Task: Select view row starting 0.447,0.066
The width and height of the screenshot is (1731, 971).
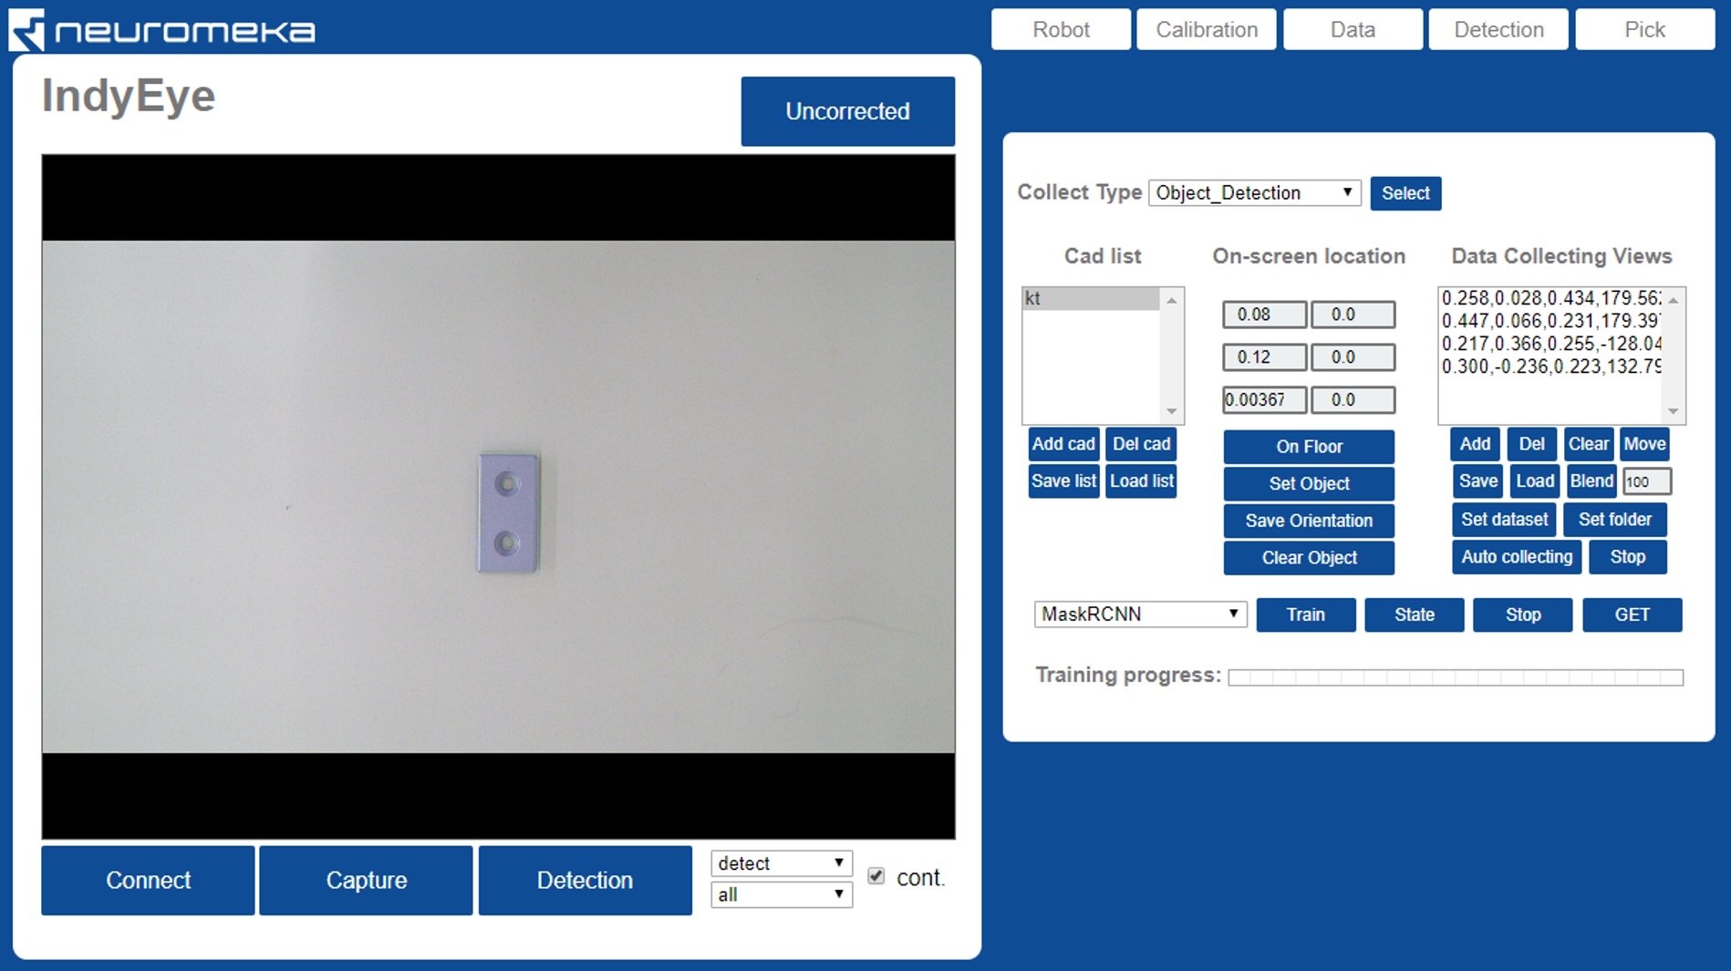Action: click(1550, 321)
